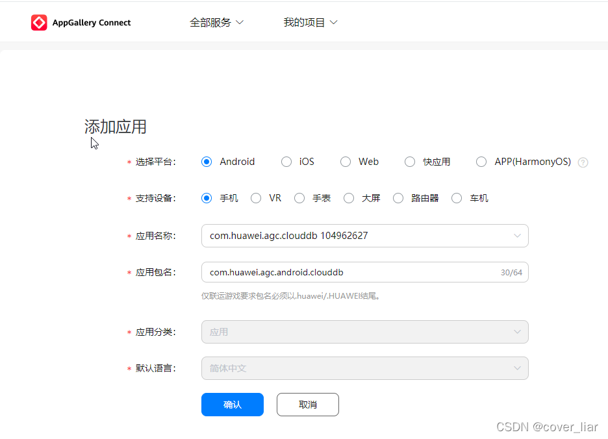Choose 手表 device radio button
The width and height of the screenshot is (608, 439).
pos(299,198)
